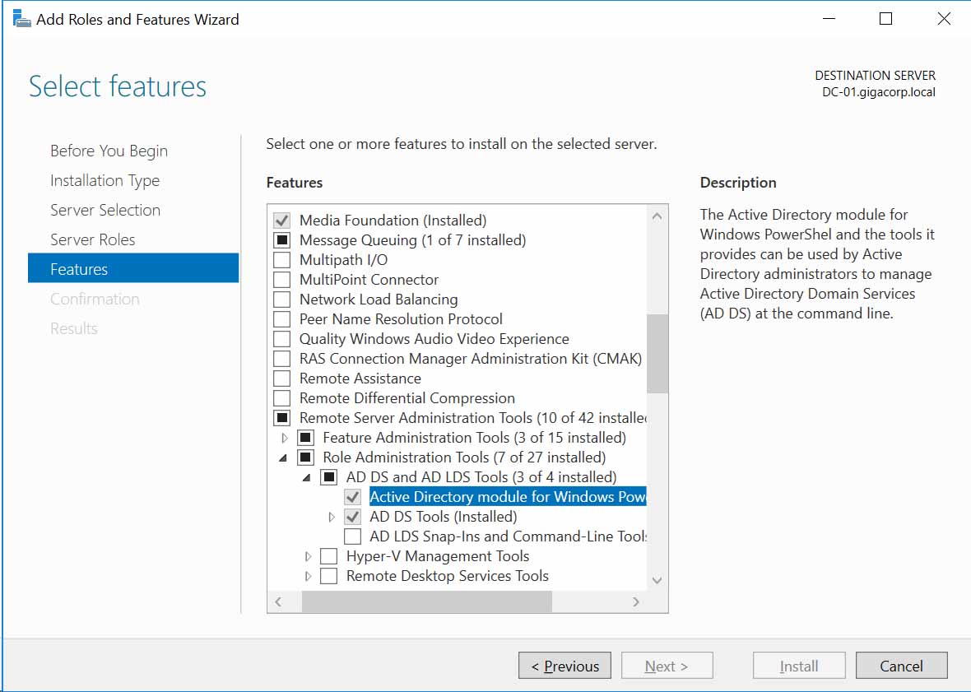Viewport: 971px width, 692px height.
Task: Enable Network Load Balancing
Action: pos(280,299)
